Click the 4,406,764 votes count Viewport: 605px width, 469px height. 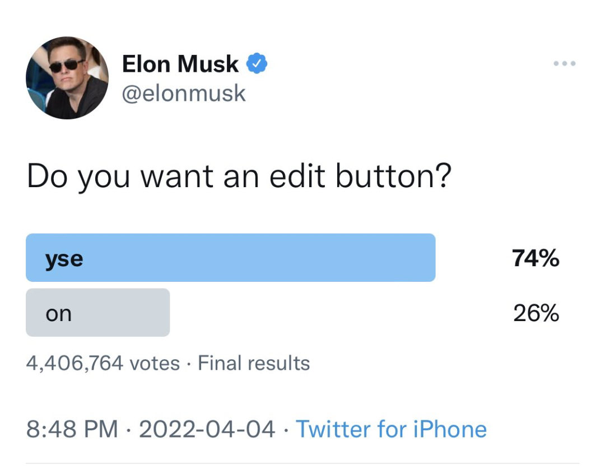point(103,363)
